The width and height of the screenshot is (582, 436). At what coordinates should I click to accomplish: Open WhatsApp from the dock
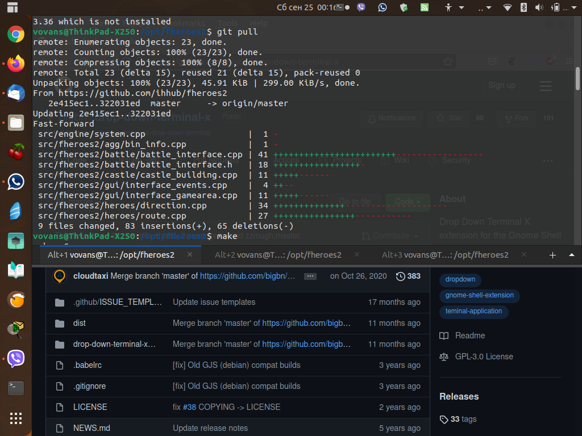pos(15,182)
